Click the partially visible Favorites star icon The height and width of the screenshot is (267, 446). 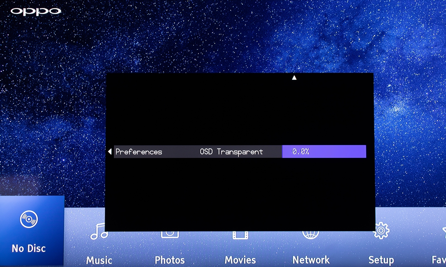[x=444, y=232]
